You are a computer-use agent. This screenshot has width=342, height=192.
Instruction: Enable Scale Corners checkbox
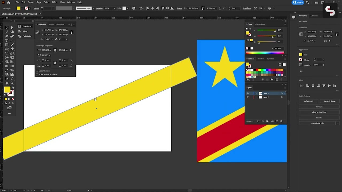tap(37, 71)
